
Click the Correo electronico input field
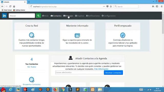point(79,72)
